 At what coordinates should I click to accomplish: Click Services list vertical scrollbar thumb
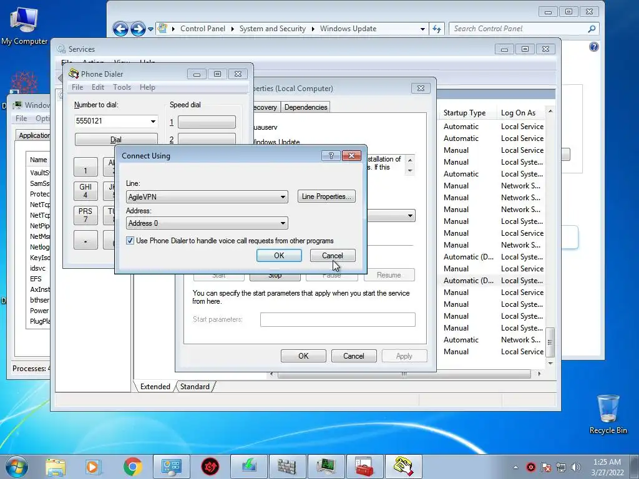coord(550,342)
